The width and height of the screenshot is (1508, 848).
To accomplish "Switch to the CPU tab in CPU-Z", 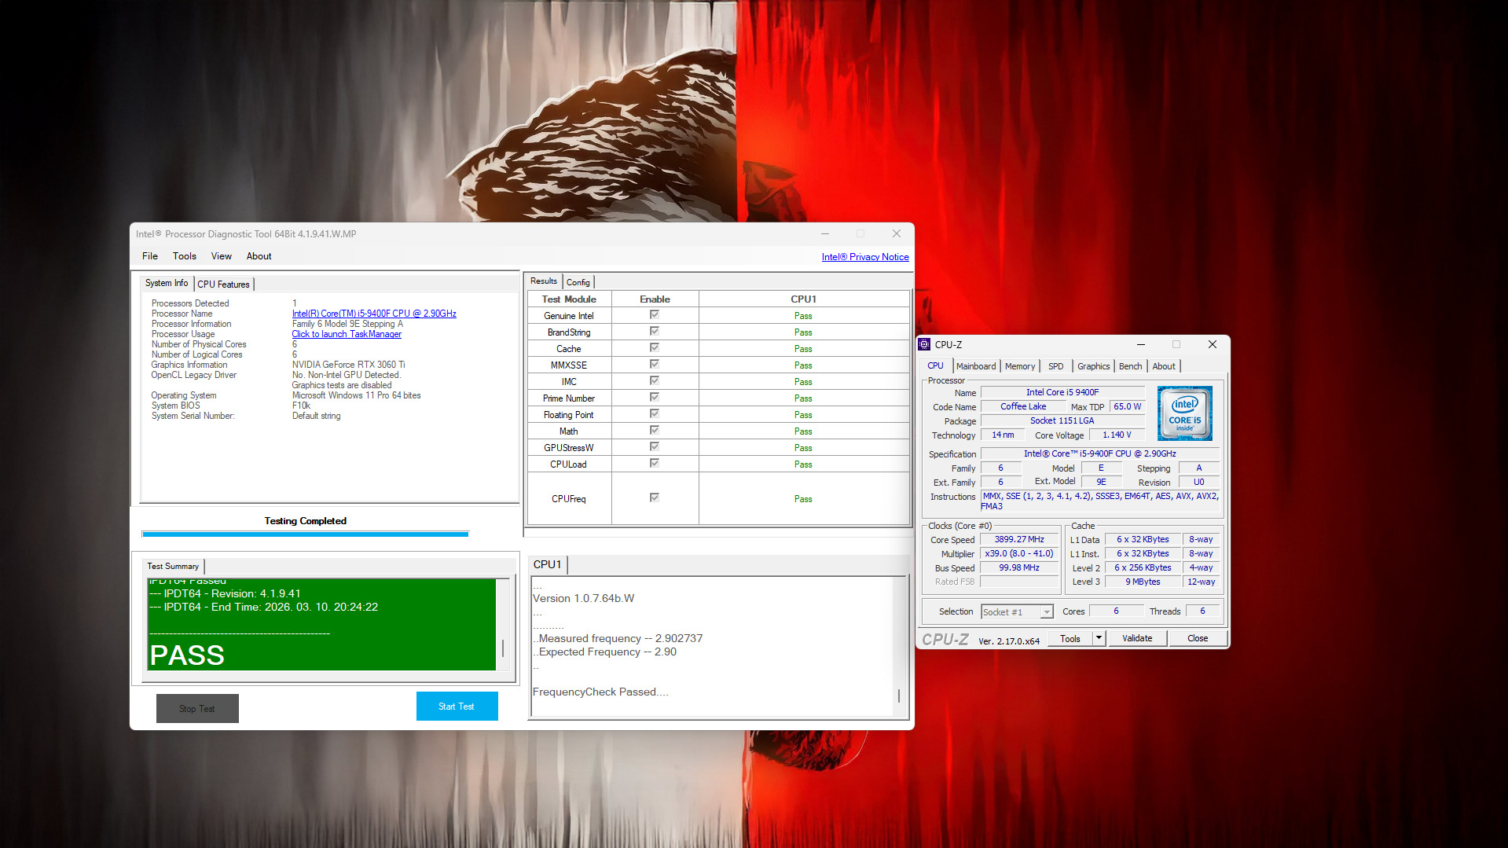I will 935,365.
